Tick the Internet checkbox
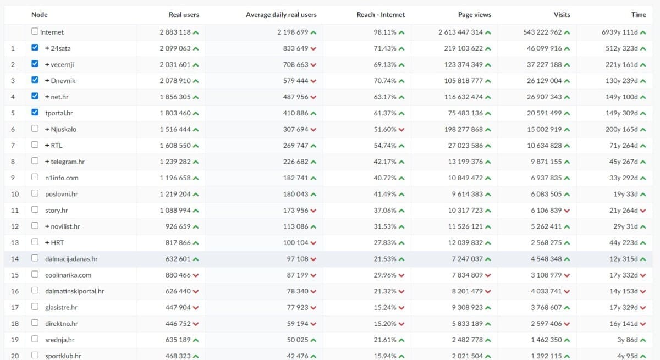The image size is (660, 360). [x=35, y=32]
